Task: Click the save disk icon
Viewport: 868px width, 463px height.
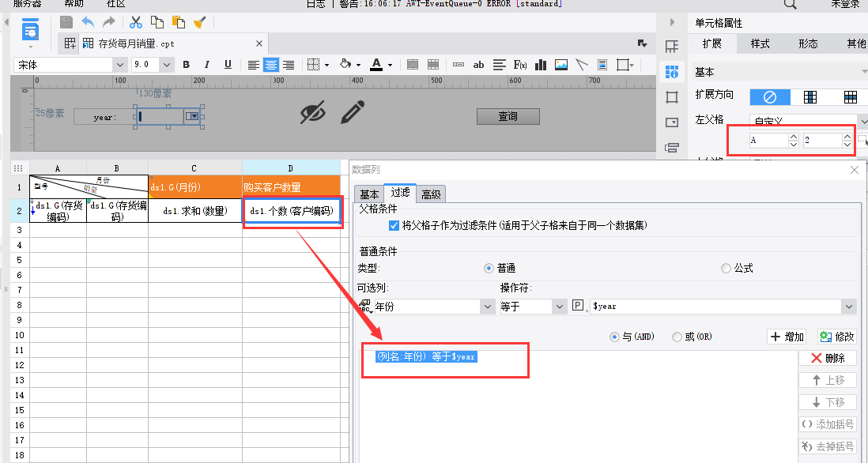Action: coord(66,22)
